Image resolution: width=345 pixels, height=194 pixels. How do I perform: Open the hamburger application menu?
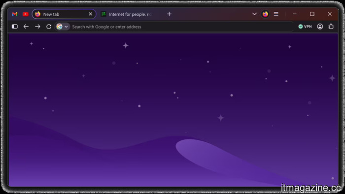click(276, 14)
